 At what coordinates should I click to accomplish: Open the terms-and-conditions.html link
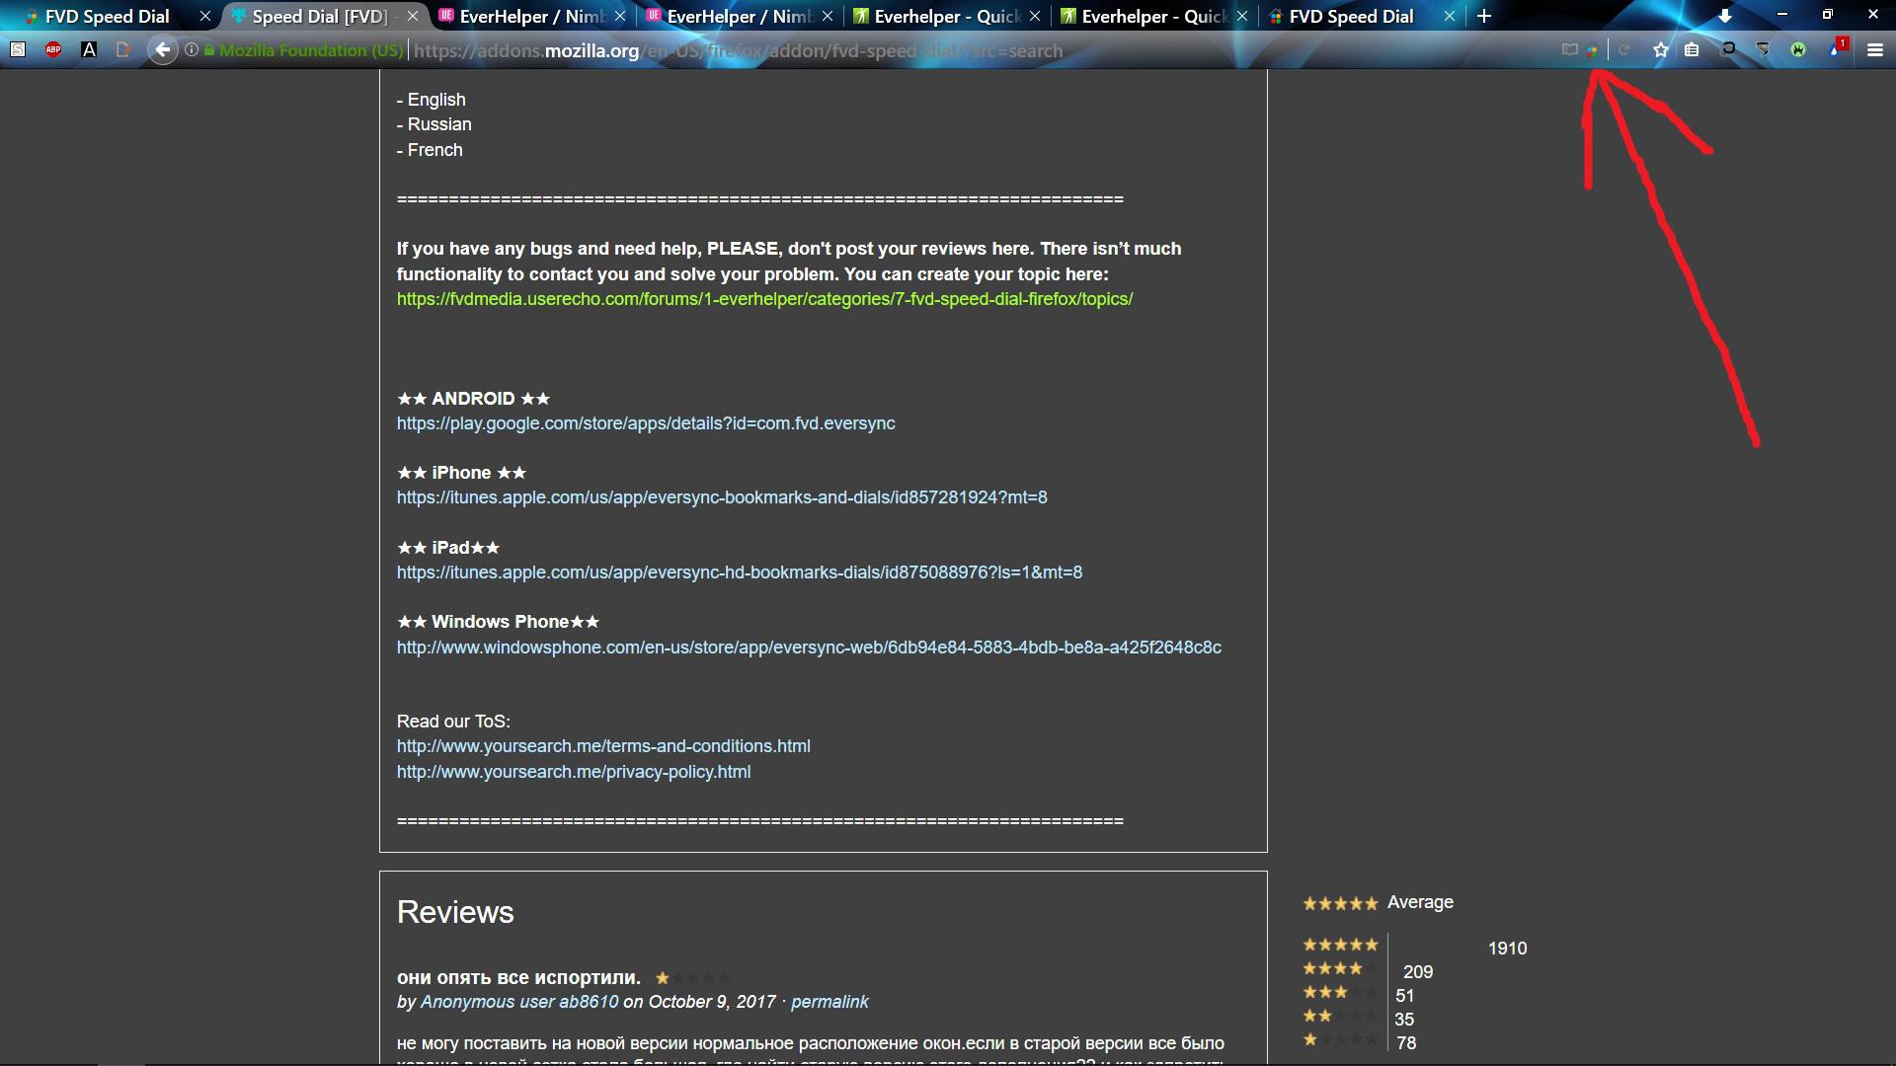click(x=603, y=746)
